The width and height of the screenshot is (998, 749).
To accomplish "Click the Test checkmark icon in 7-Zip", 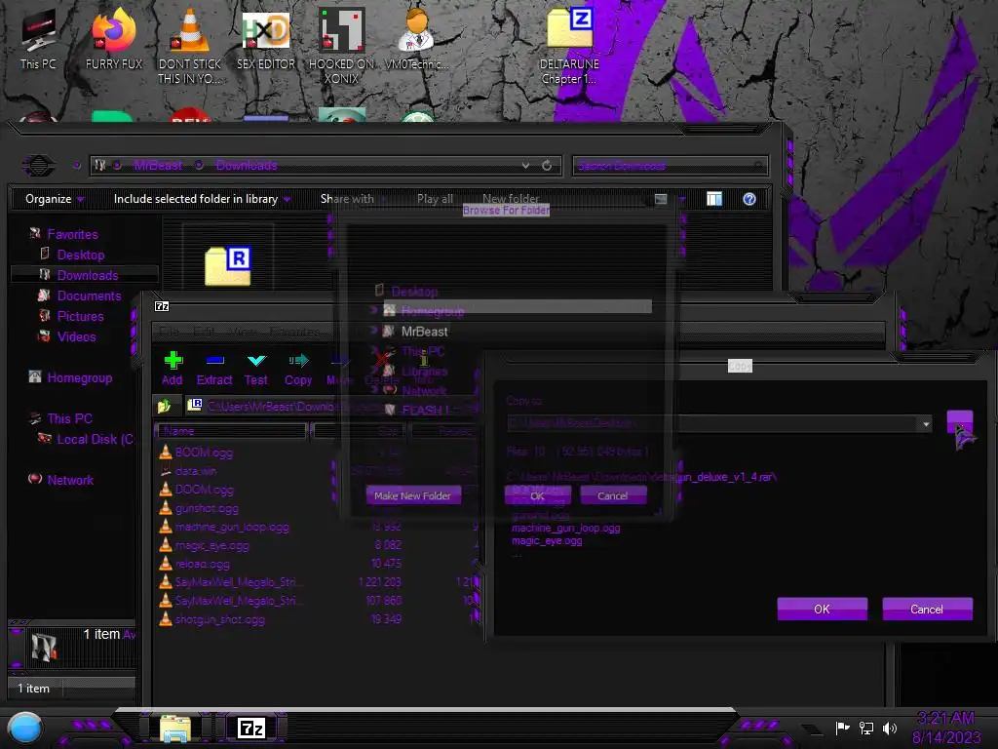I will tap(256, 368).
